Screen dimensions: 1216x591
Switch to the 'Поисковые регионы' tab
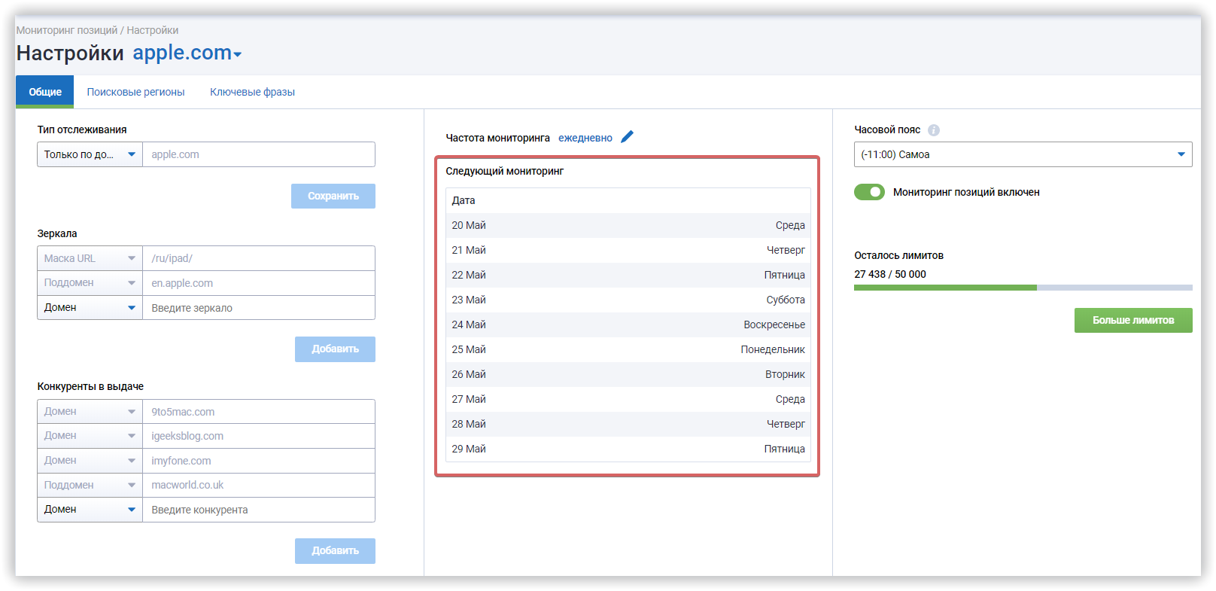coord(135,92)
